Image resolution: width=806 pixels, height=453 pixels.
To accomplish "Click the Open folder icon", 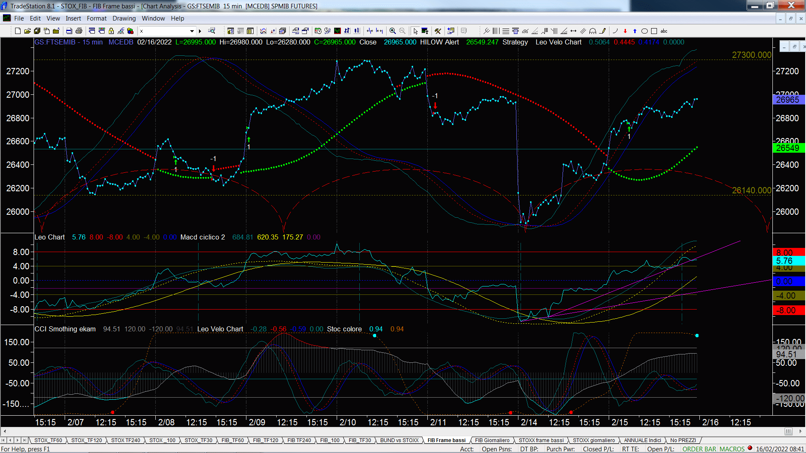I will click(x=27, y=31).
